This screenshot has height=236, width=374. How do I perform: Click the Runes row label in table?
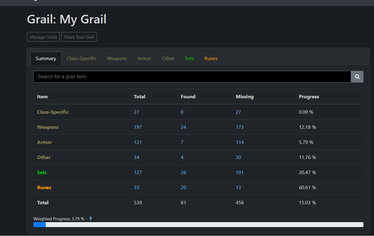(44, 188)
